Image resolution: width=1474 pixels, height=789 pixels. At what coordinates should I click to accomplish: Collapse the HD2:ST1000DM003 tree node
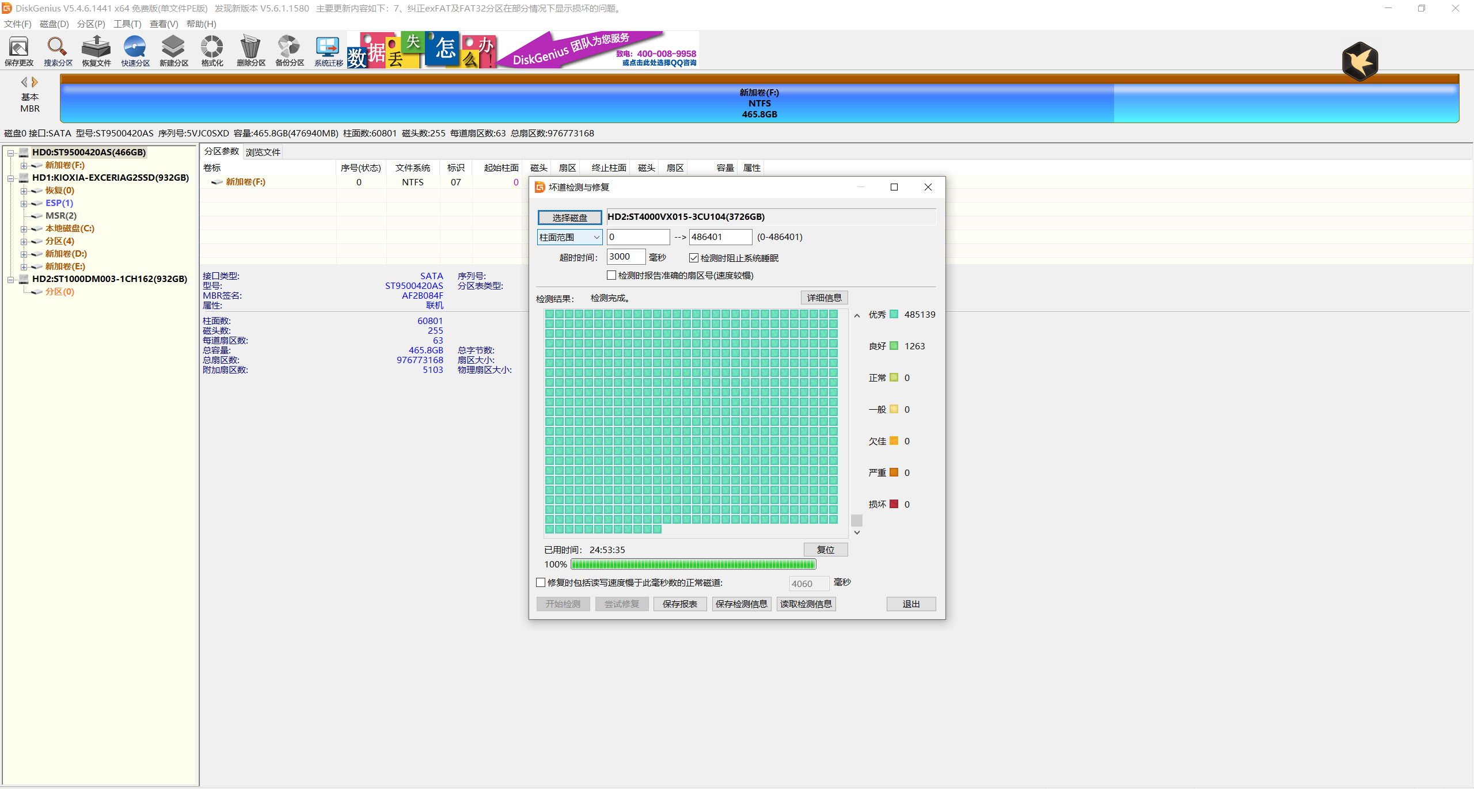click(11, 280)
